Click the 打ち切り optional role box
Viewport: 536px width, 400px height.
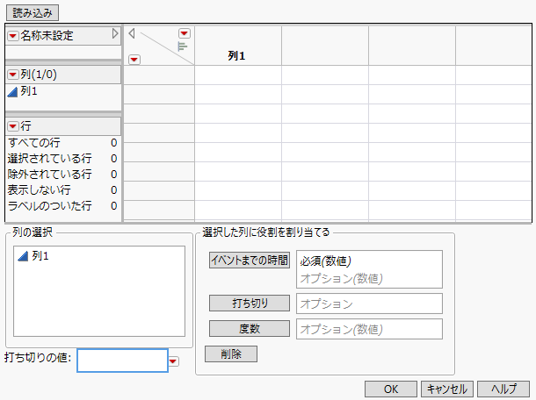369,304
